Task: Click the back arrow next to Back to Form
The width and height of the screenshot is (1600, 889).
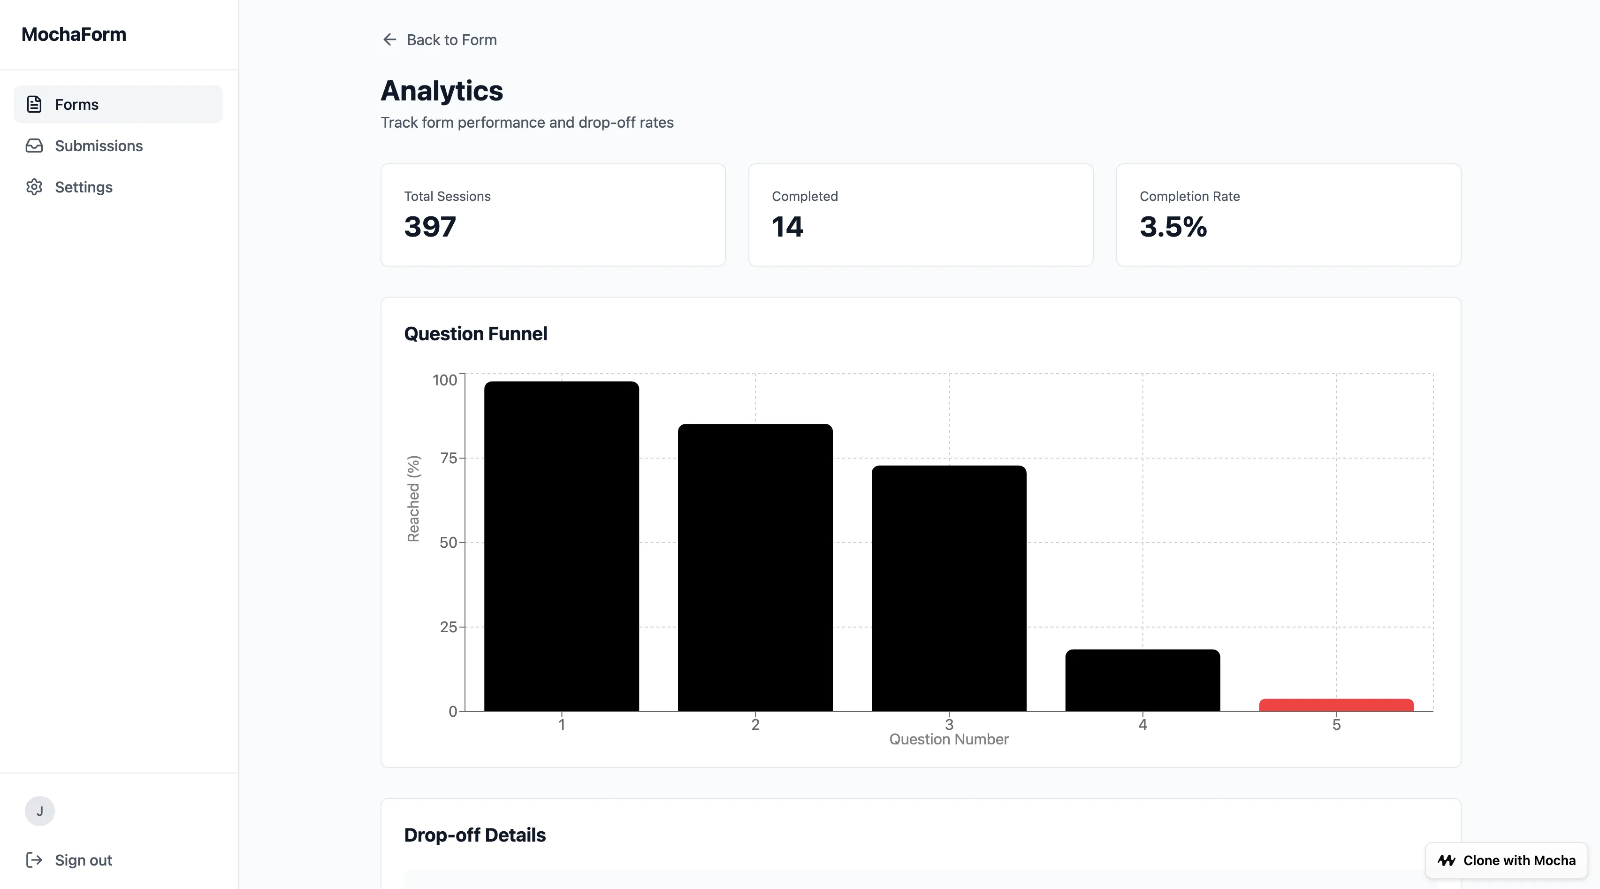Action: [389, 39]
